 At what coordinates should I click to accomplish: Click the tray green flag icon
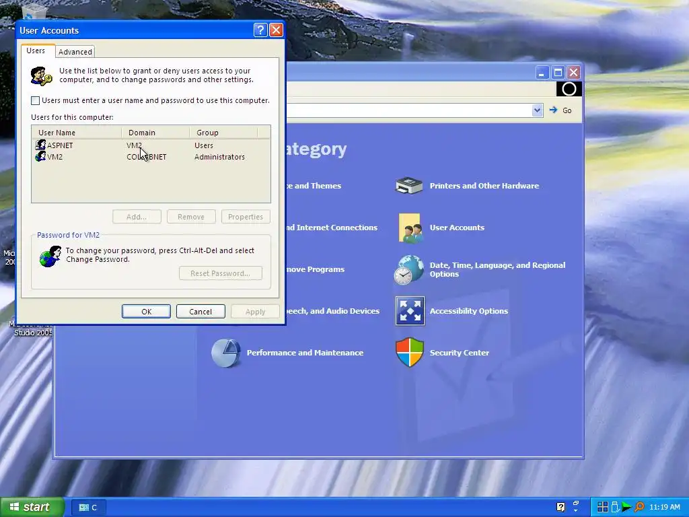pyautogui.click(x=627, y=507)
